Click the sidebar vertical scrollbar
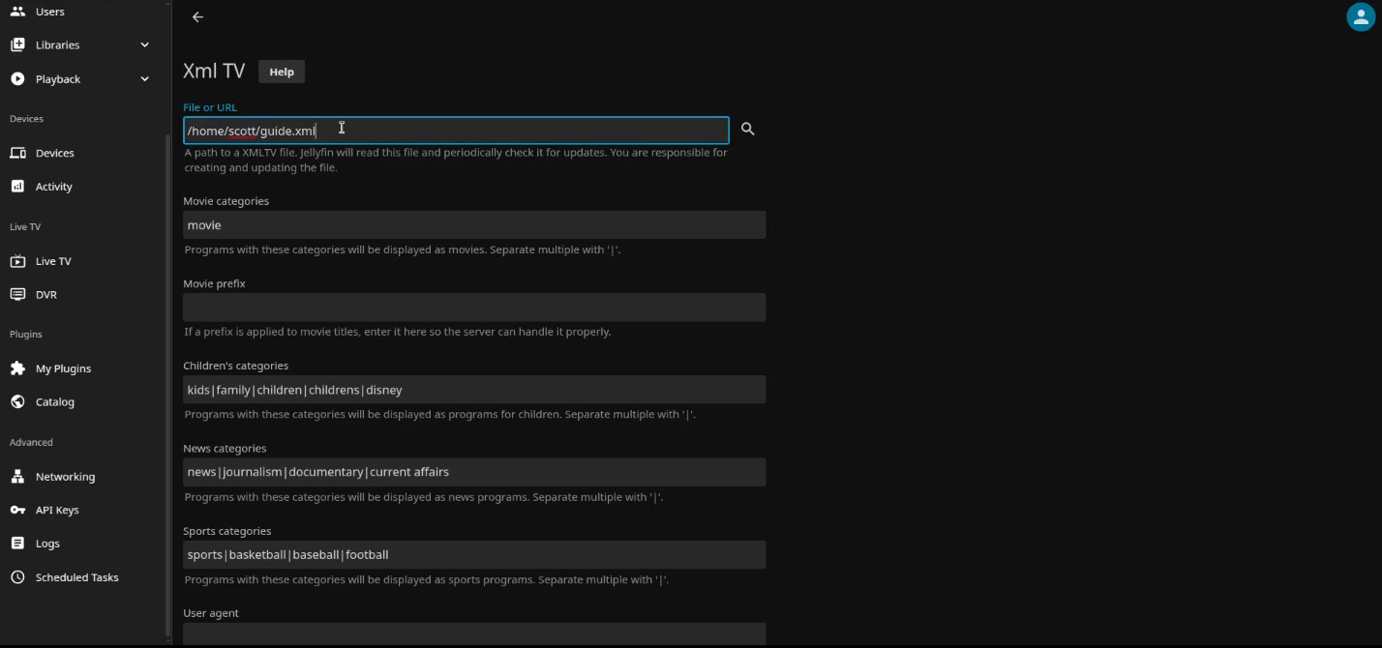Screen dimensions: 1382x648 (168, 387)
